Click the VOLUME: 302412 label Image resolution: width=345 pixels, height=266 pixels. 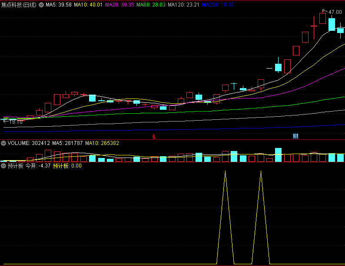[x=29, y=143]
